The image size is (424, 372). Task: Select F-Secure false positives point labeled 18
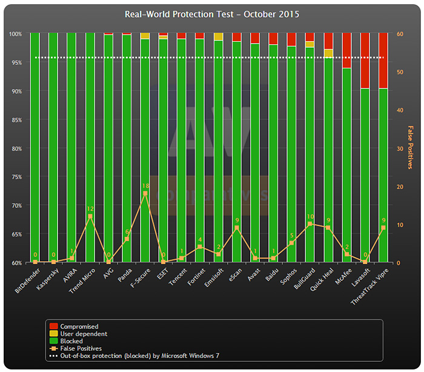click(145, 193)
